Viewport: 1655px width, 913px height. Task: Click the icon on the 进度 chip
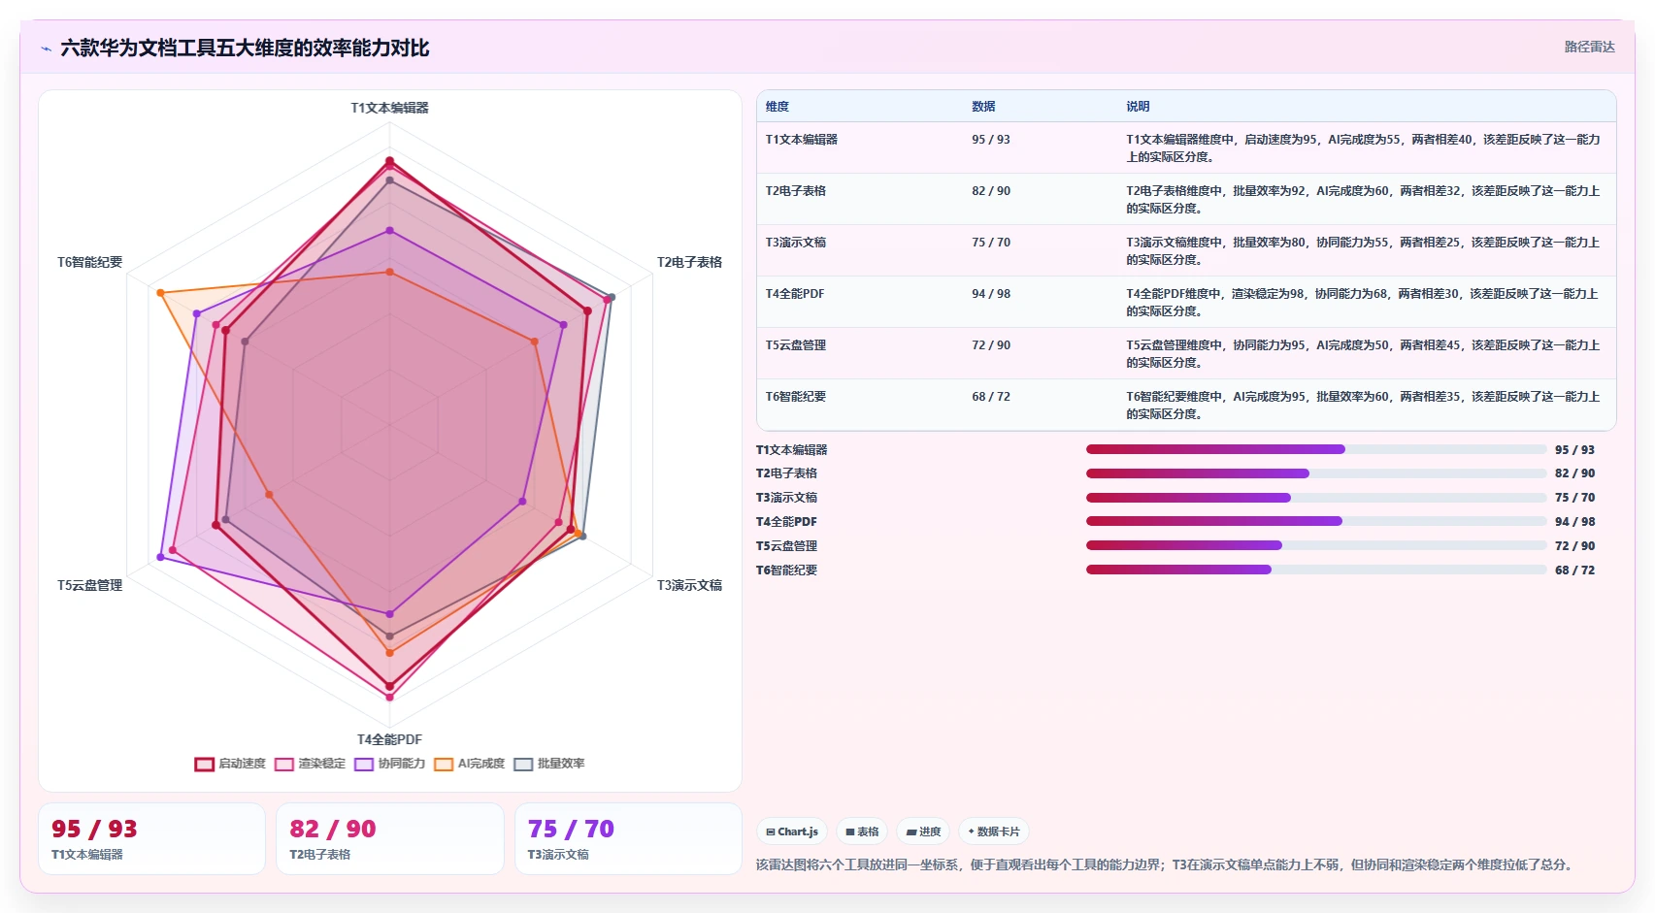pos(911,831)
